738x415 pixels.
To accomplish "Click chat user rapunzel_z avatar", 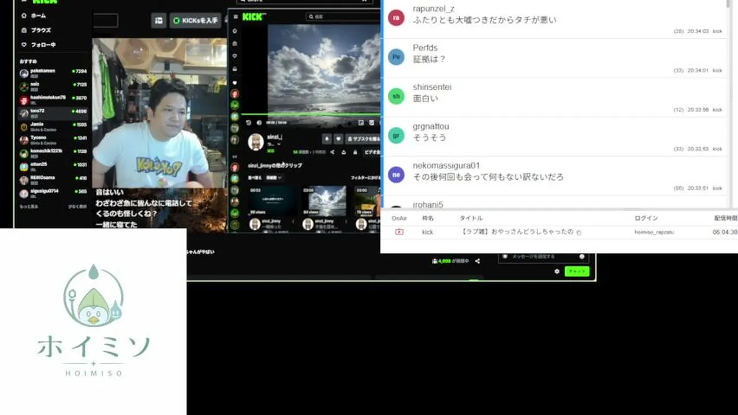I will coord(396,17).
